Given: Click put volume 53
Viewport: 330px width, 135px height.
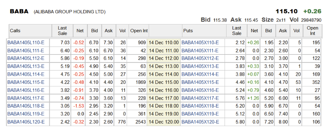Looking at the screenshot, I should click(298, 82).
